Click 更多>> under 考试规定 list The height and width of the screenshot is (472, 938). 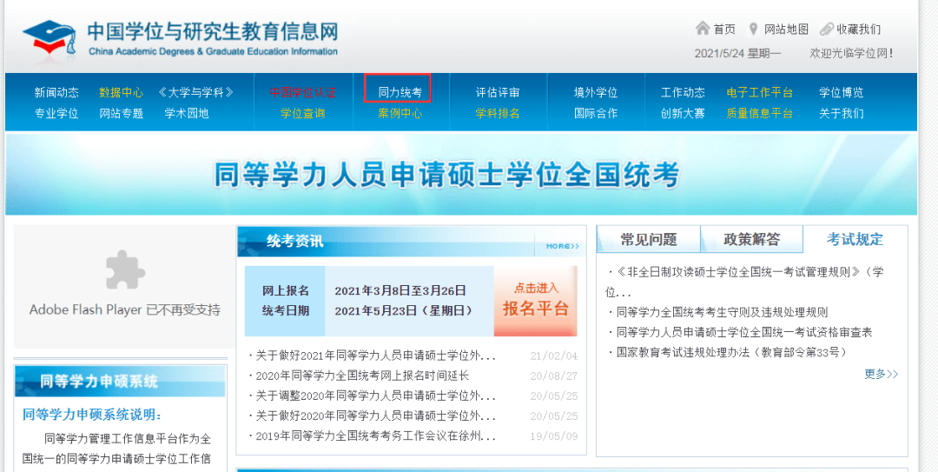[x=882, y=374]
